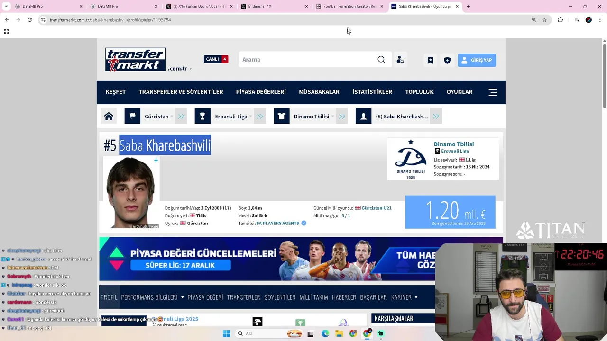Switch to Bildirimler / X browser tab
607x341 pixels.
tap(275, 6)
